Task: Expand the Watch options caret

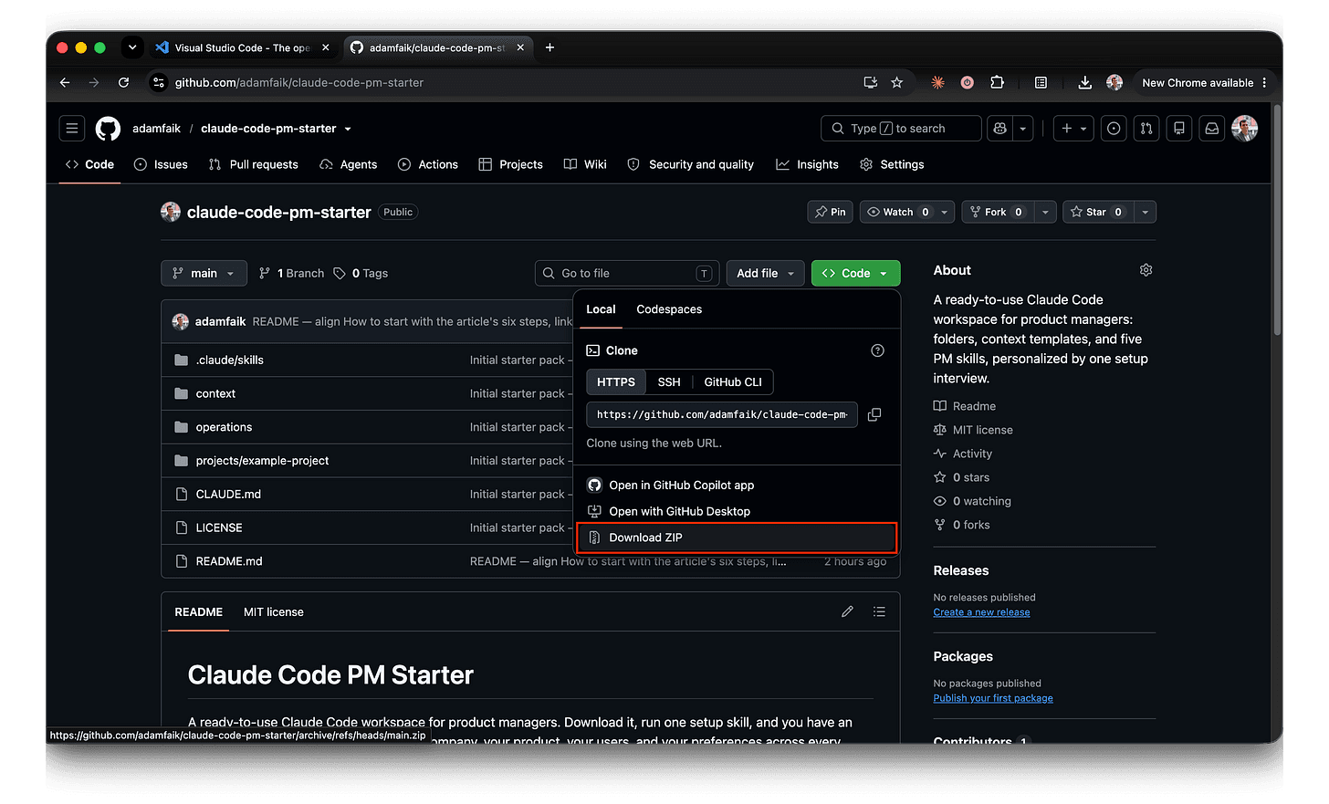Action: (x=945, y=212)
